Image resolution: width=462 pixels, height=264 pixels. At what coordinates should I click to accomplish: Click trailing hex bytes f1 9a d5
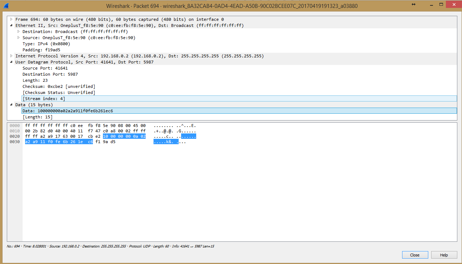[105, 142]
